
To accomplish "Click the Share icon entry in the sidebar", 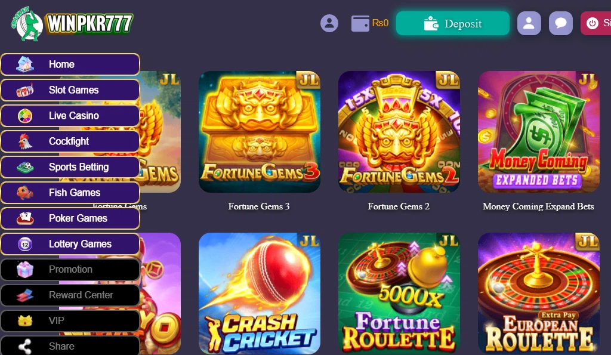I will pos(70,346).
